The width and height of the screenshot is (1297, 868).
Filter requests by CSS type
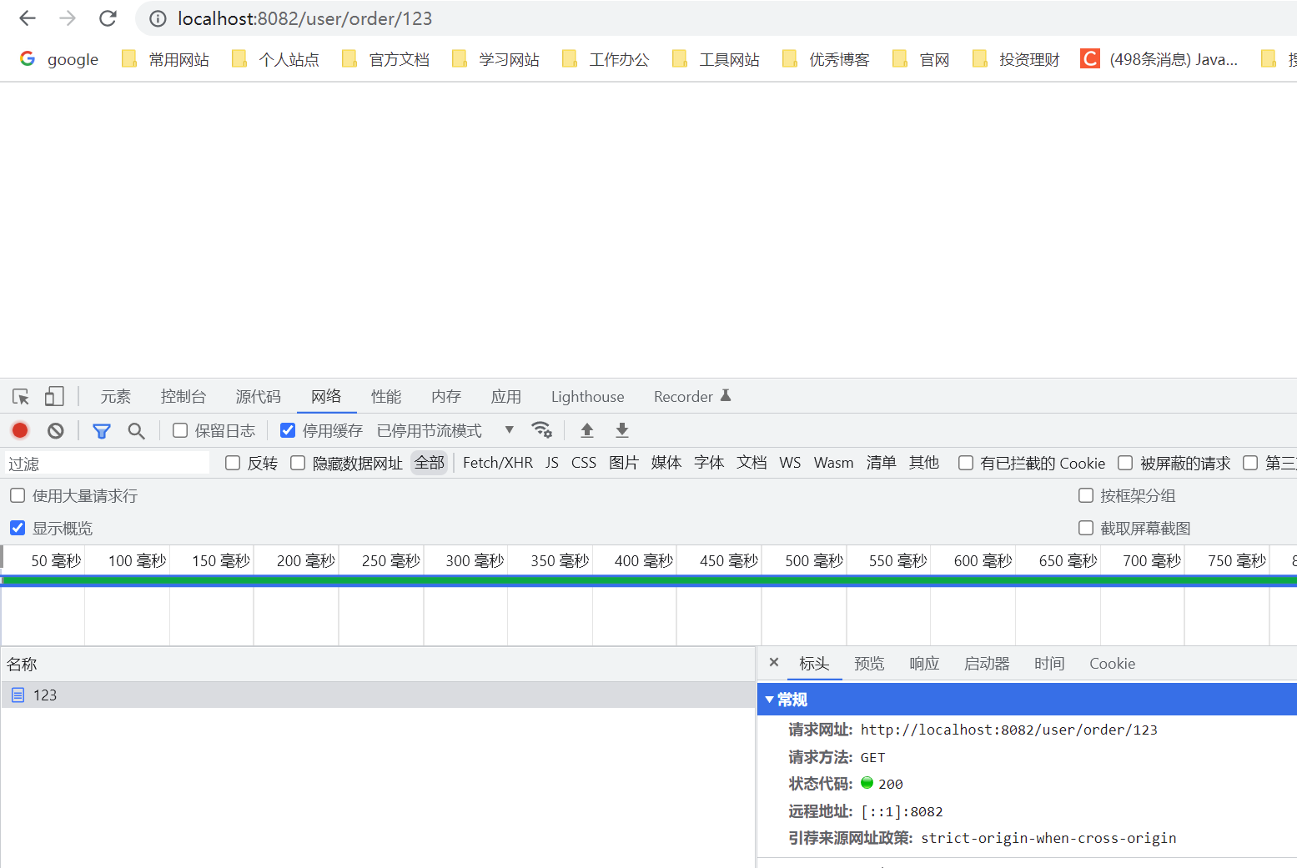[584, 463]
